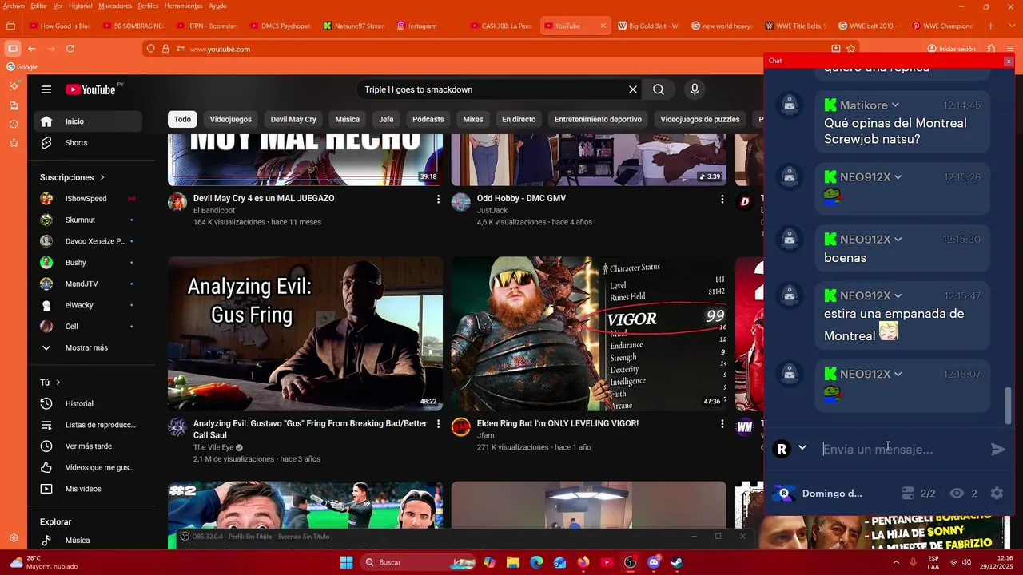Start voice search with the microphone

pos(695,89)
